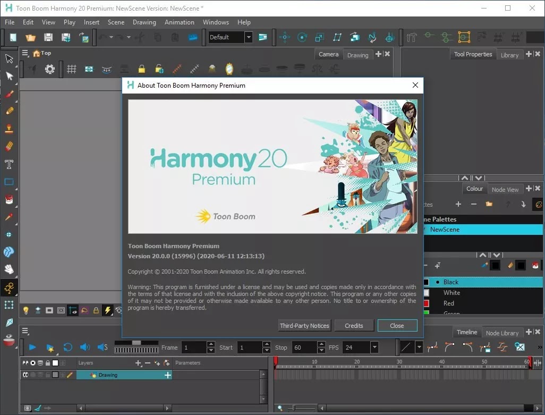Open the Windows menu
545x415 pixels.
216,22
